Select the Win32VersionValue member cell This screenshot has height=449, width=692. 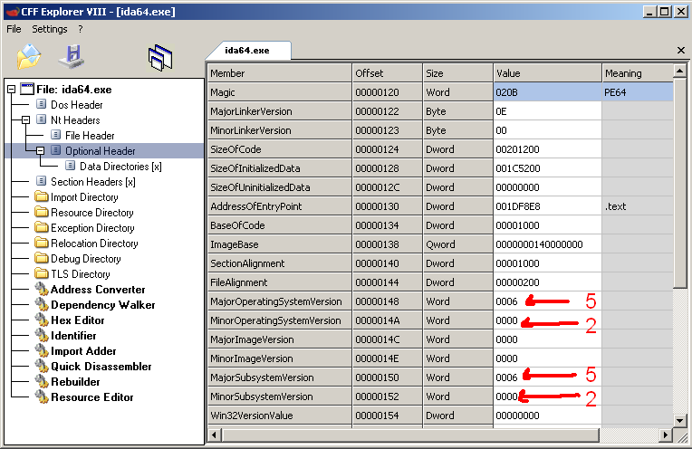tap(280, 415)
